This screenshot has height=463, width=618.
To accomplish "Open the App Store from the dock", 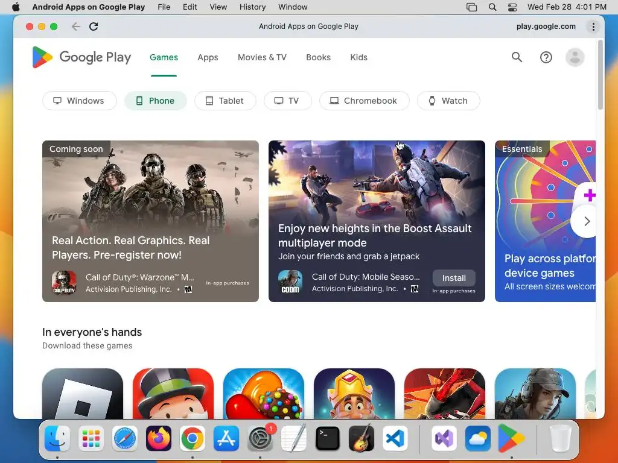I will (x=226, y=438).
